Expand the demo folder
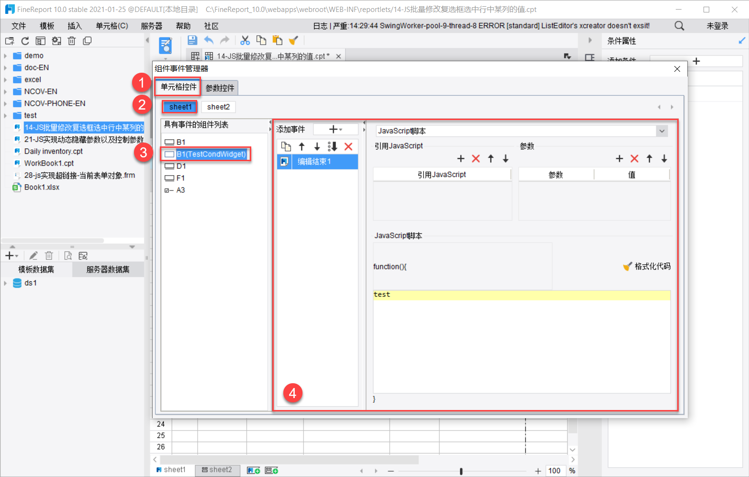The height and width of the screenshot is (477, 749). [5, 56]
